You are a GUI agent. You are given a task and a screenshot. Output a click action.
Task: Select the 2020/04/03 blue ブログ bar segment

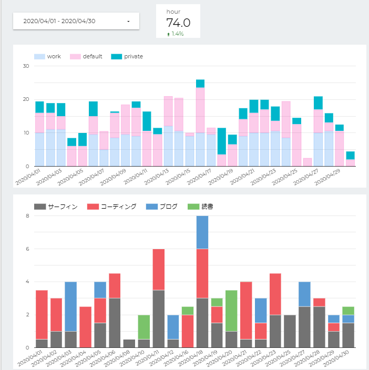[x=71, y=306]
